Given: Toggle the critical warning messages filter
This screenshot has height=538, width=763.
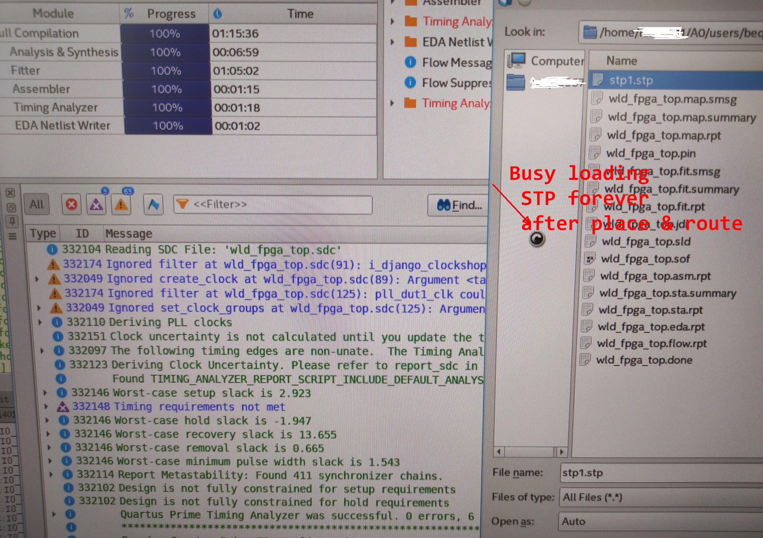Looking at the screenshot, I should click(x=96, y=204).
